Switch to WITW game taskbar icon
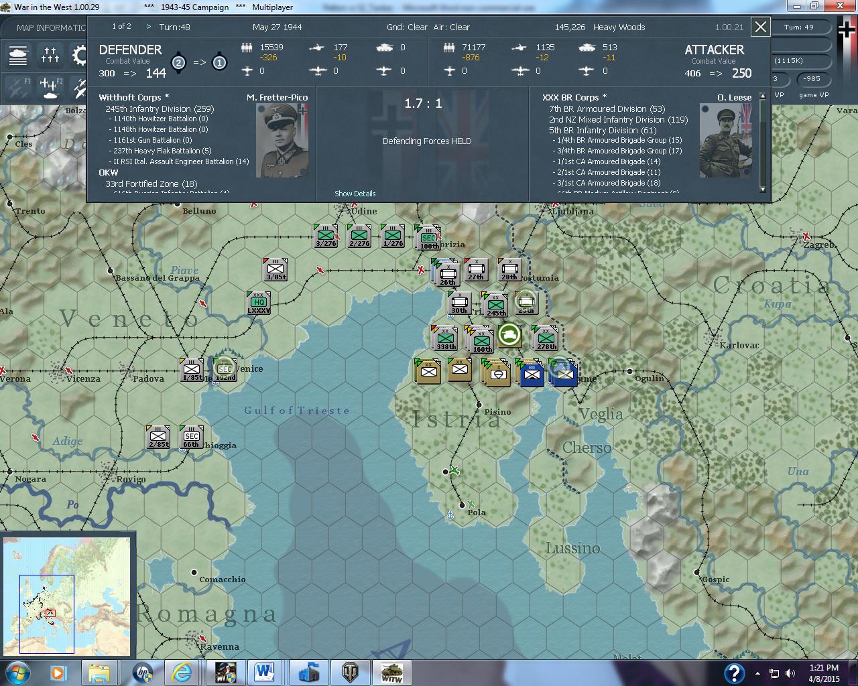The width and height of the screenshot is (858, 686). pos(391,673)
